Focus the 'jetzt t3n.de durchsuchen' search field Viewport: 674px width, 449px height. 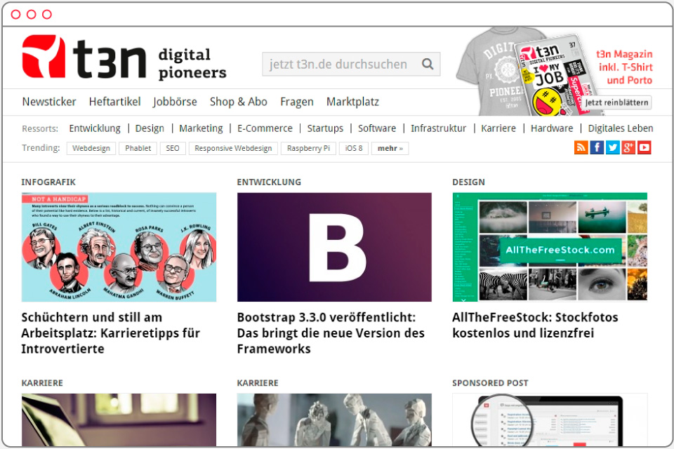point(351,64)
